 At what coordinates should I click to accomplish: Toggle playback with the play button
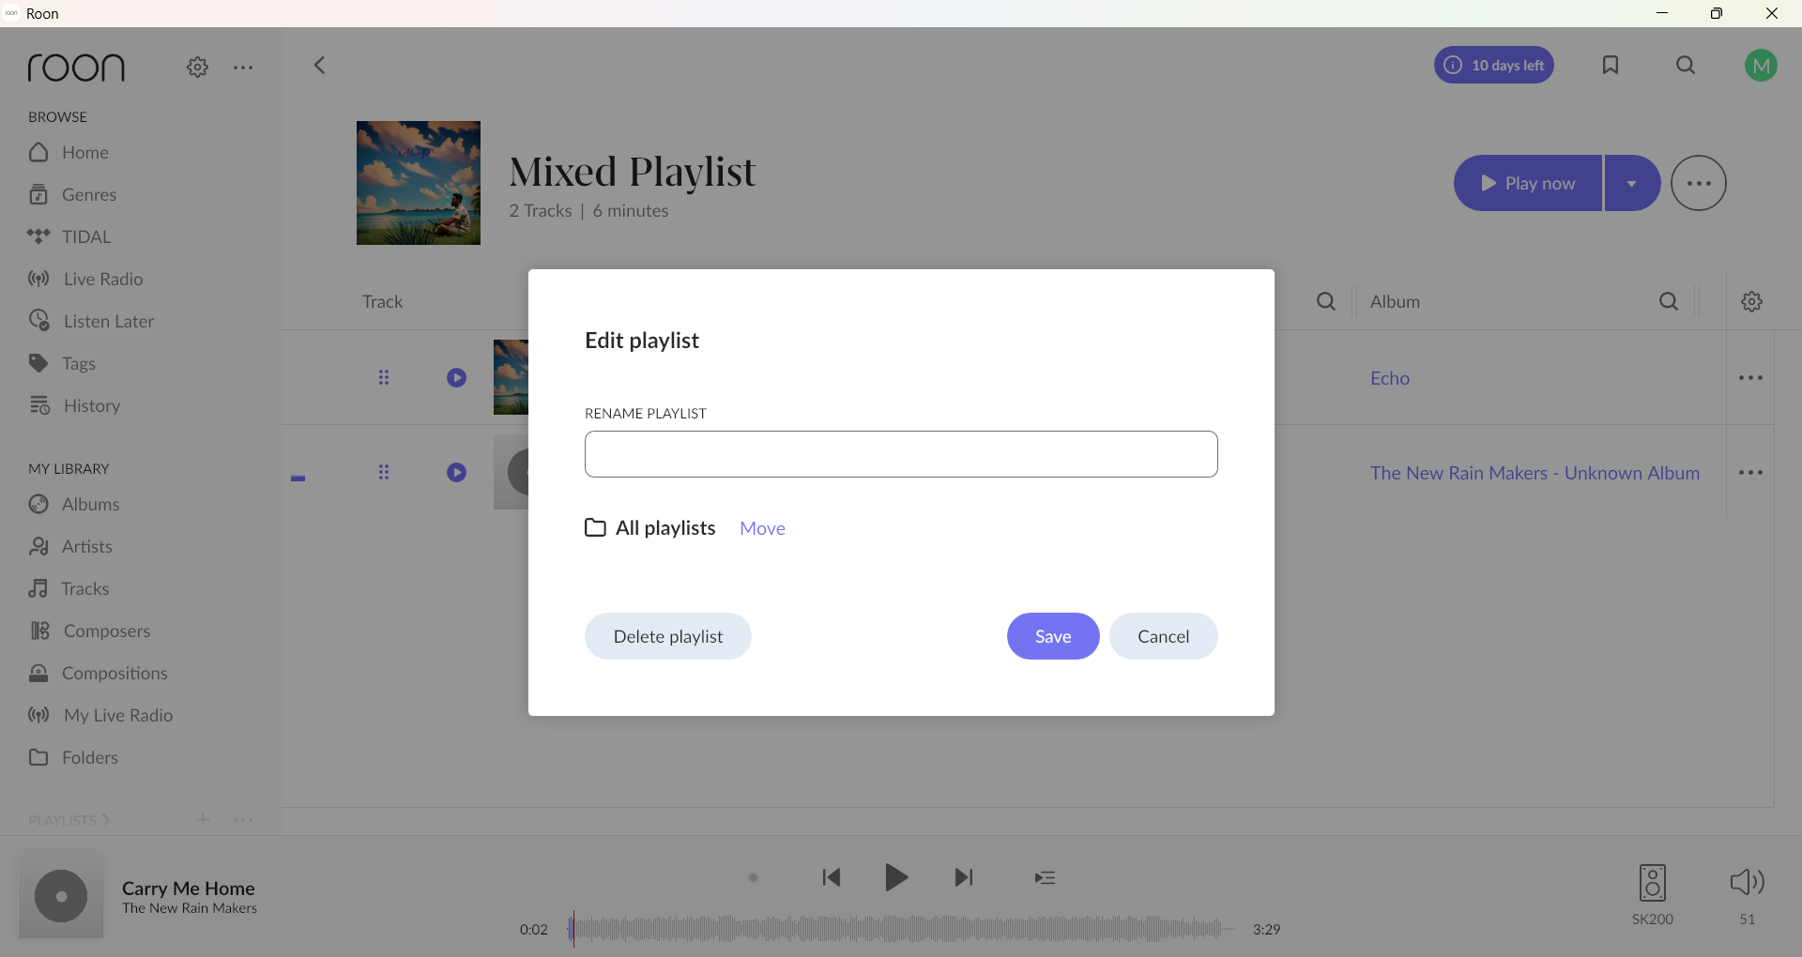(896, 877)
